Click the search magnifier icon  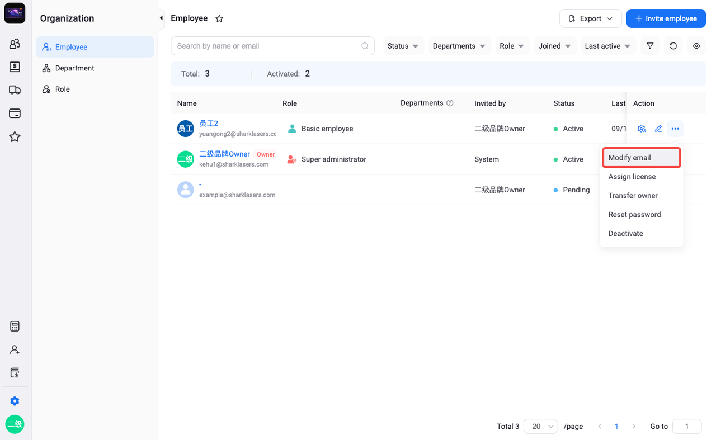pos(365,46)
